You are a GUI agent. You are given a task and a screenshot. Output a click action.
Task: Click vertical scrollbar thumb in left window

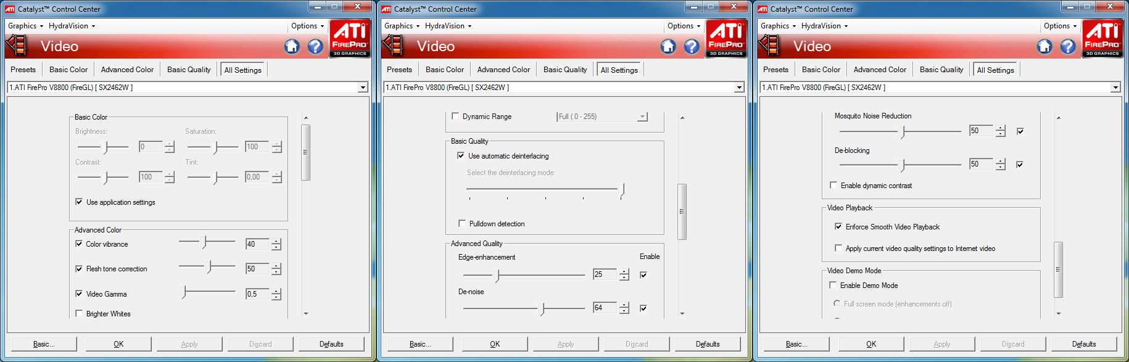pos(305,152)
